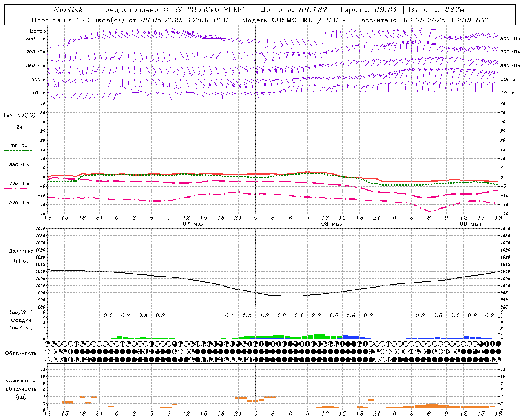Click the "1.3" three-hour precipitation value
The width and height of the screenshot is (522, 417).
pos(264,315)
